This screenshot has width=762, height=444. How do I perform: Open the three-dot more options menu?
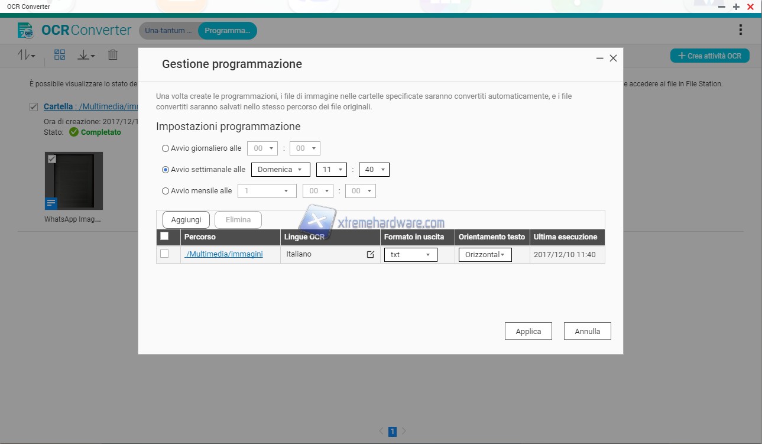[x=741, y=30]
